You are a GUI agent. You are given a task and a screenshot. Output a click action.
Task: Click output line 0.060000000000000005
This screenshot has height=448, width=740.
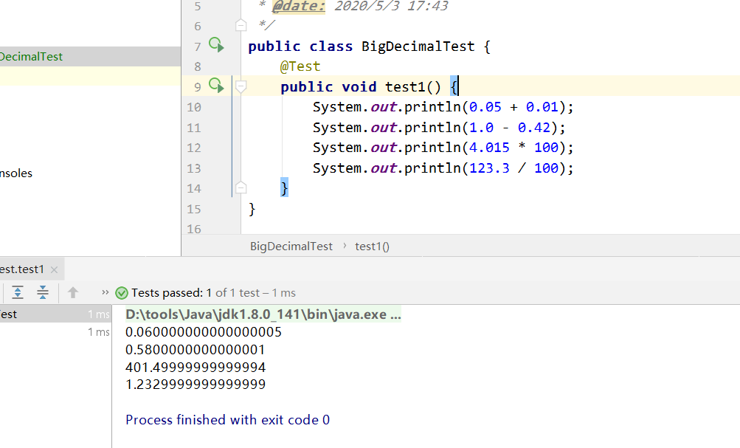tap(204, 332)
